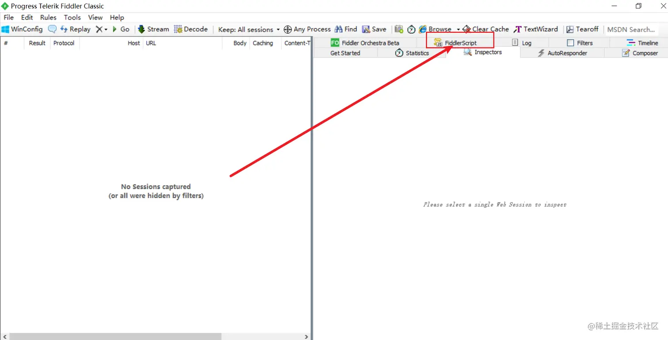
Task: Switch to the AutoResponder tab
Action: pyautogui.click(x=562, y=53)
